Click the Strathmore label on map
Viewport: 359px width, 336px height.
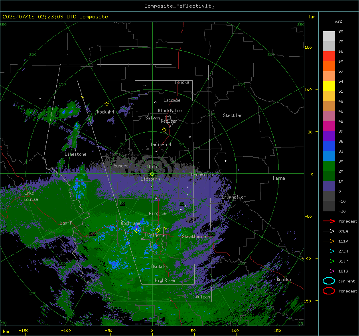(194, 237)
